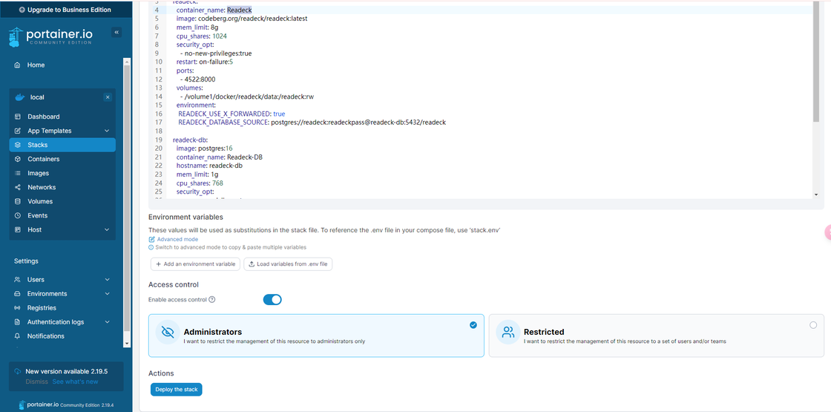Toggle the Enable access control switch

coord(272,300)
